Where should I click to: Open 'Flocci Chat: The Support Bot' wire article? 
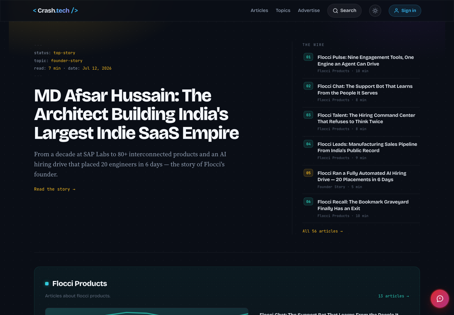[365, 89]
